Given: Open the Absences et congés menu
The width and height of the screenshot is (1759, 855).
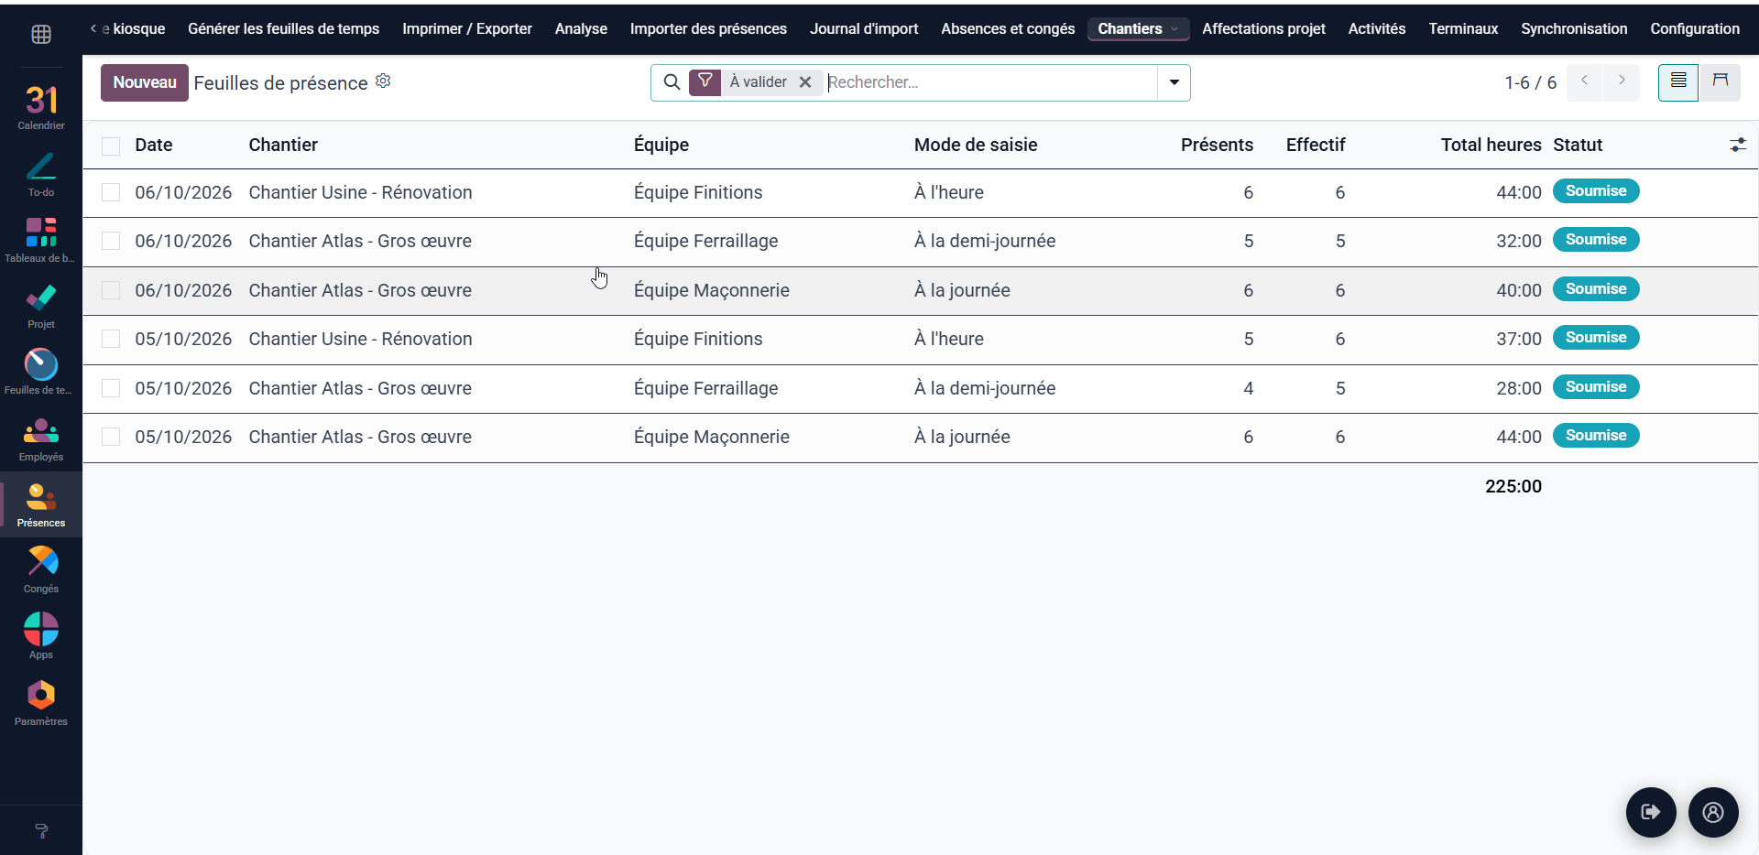Looking at the screenshot, I should click(1008, 29).
